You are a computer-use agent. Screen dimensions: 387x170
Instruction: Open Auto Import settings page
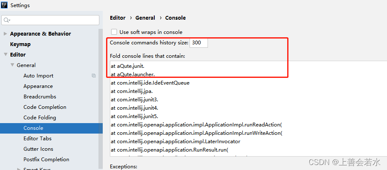38,76
